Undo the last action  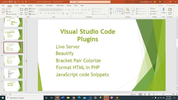[x=19, y=2]
